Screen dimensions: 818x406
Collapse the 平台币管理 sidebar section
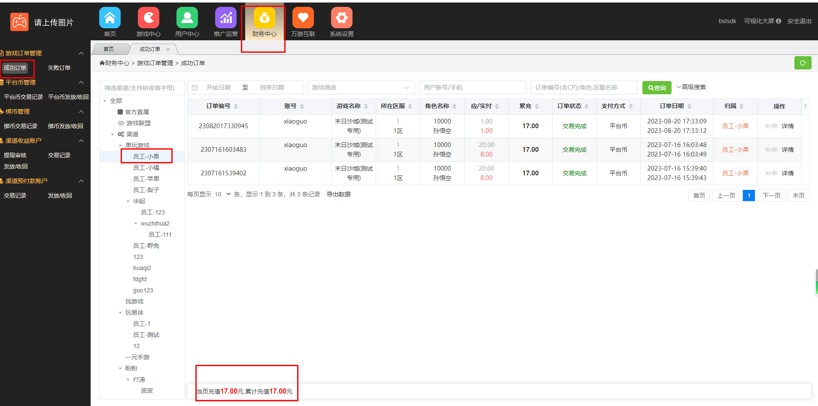pyautogui.click(x=81, y=82)
